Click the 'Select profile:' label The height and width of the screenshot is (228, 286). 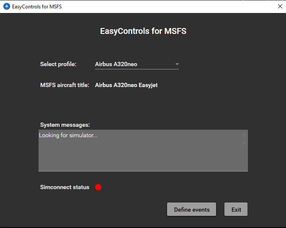click(58, 64)
